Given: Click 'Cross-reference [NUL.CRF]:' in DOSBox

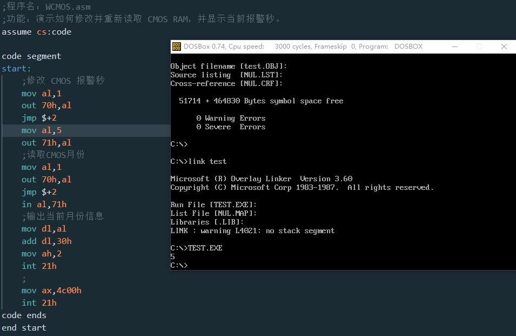Looking at the screenshot, I should coord(226,84).
